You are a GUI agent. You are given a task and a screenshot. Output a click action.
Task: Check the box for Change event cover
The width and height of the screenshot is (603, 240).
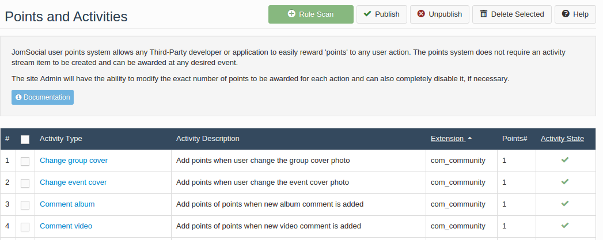[x=25, y=183]
